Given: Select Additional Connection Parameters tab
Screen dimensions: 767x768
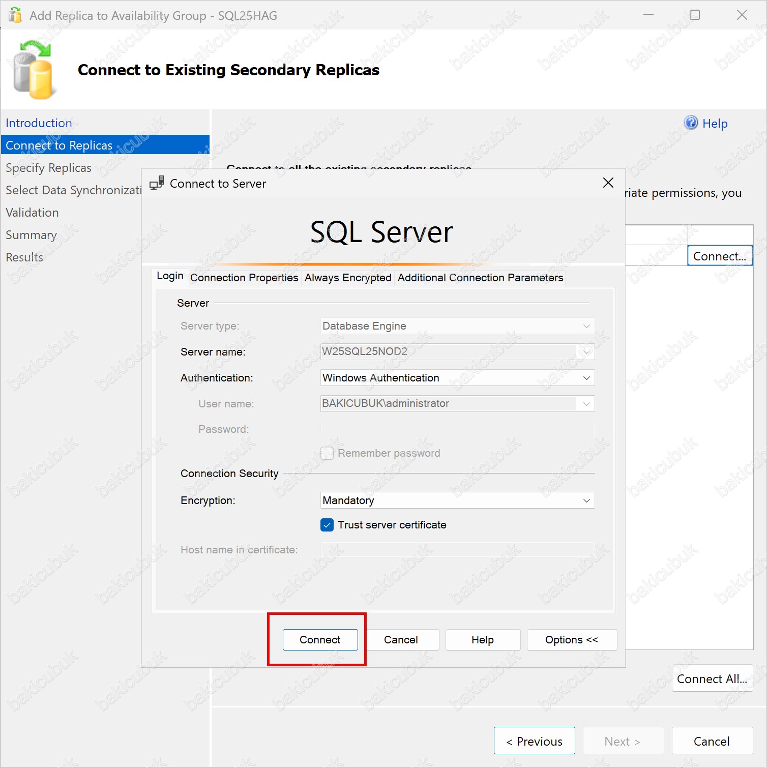Looking at the screenshot, I should tap(480, 278).
